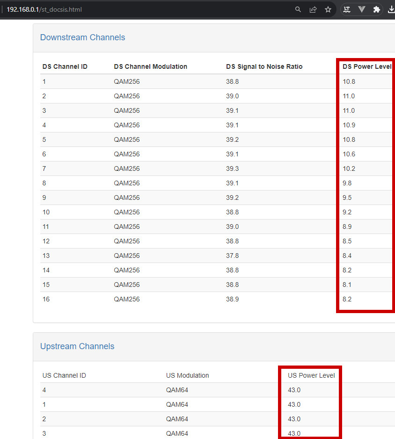Open the Extensions puzzle piece menu
Viewport: 395px width, 439px height.
(x=376, y=9)
